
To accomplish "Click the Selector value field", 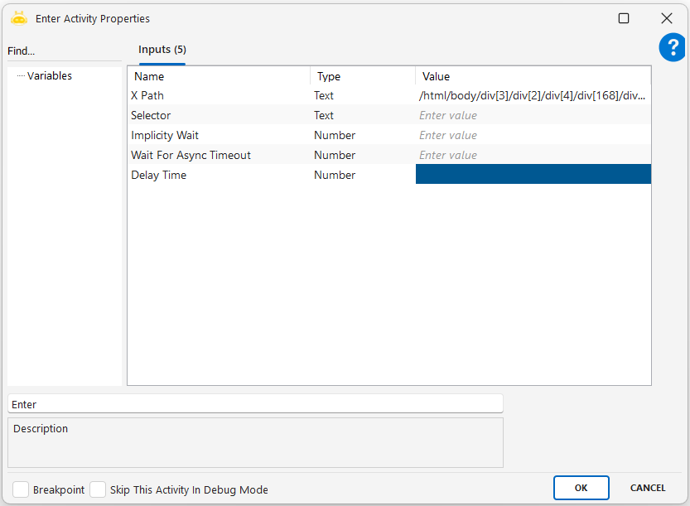I will tap(533, 116).
